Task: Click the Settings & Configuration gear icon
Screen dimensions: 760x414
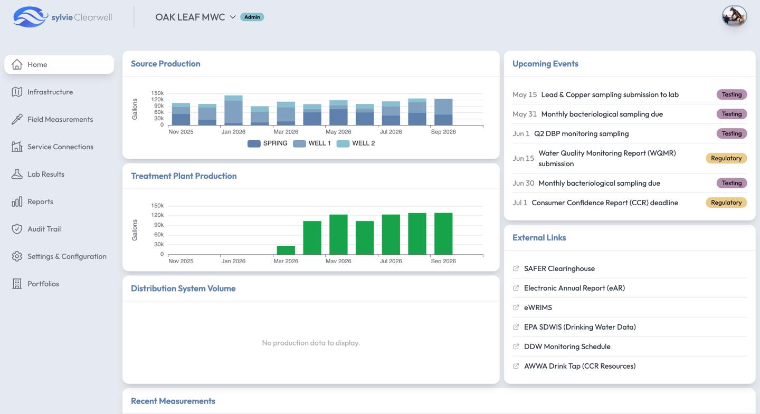Action: [x=17, y=256]
